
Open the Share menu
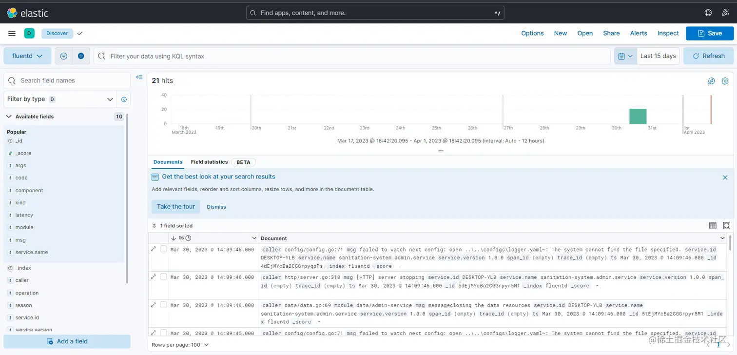coord(611,33)
